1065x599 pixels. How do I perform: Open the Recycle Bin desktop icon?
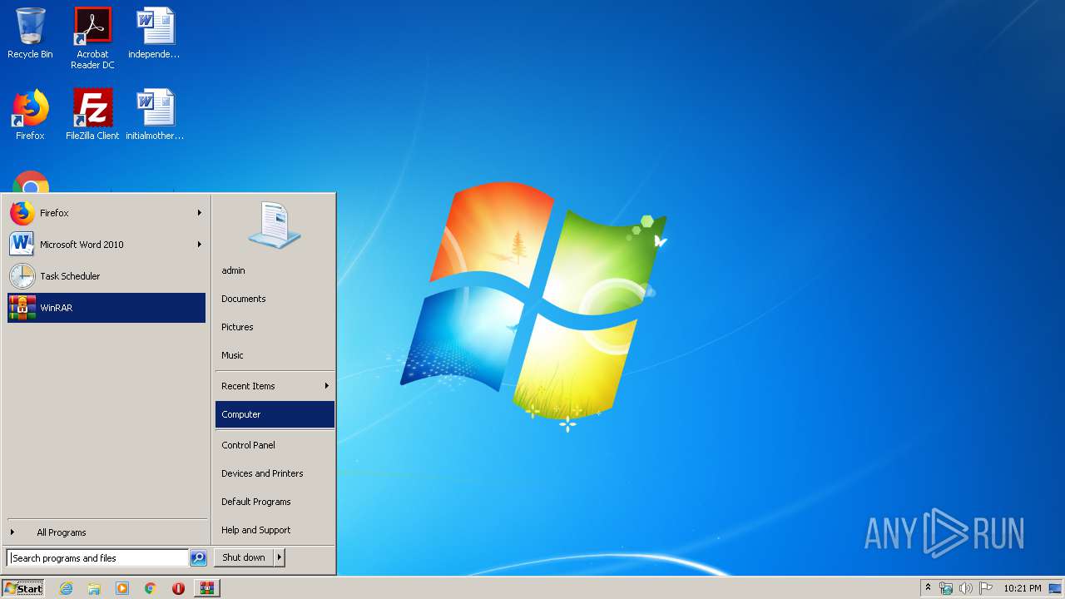point(30,33)
